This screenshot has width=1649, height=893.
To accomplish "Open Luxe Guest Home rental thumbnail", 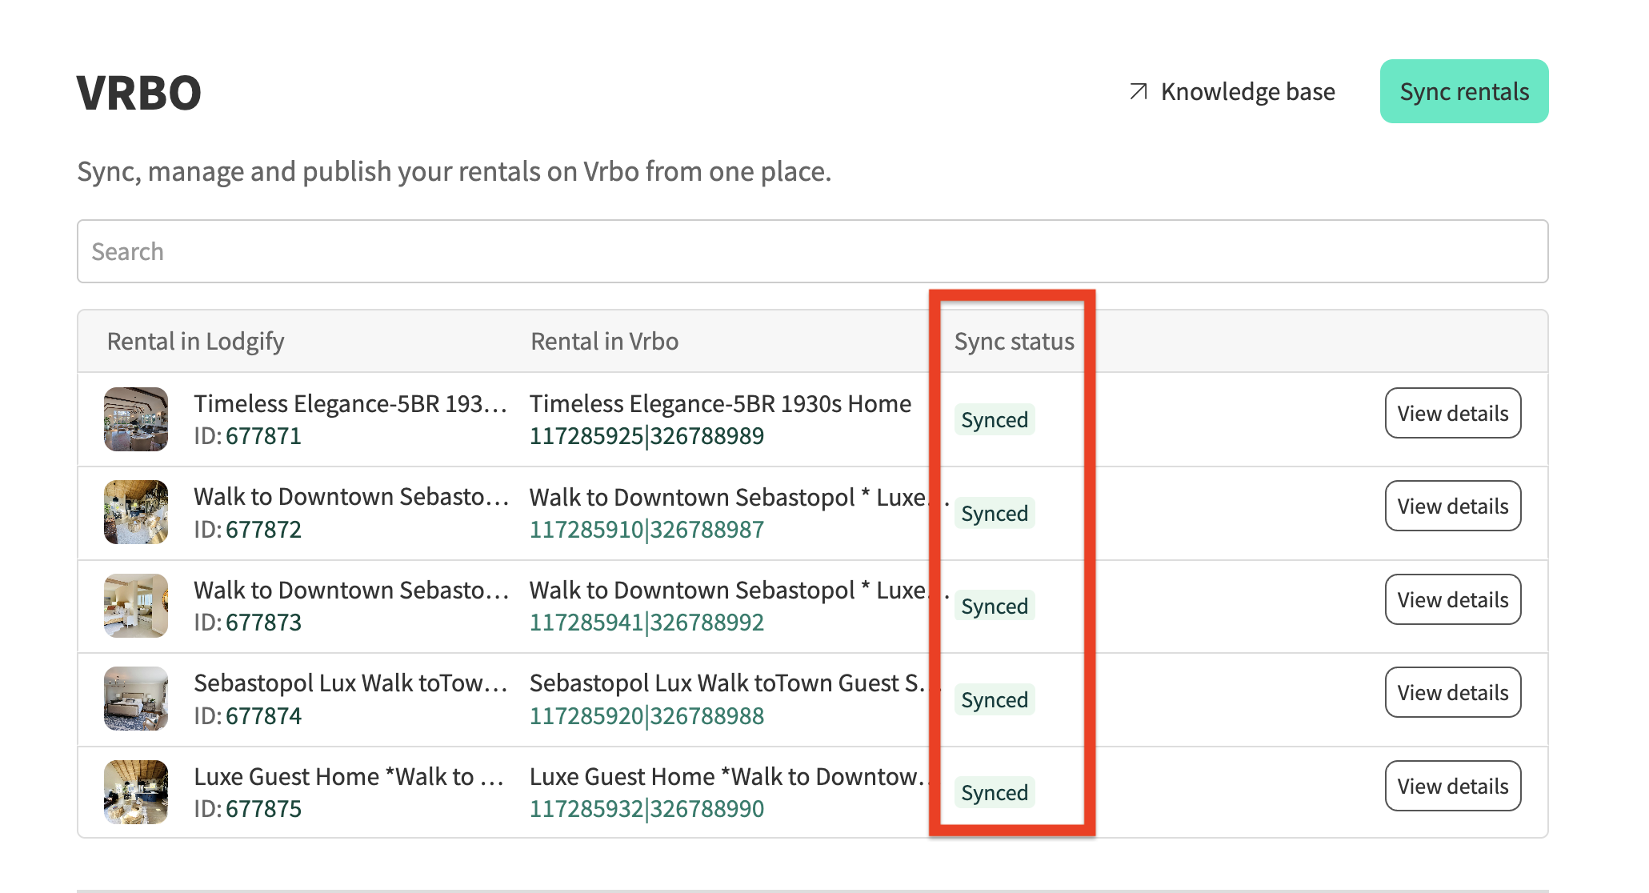I will point(136,792).
